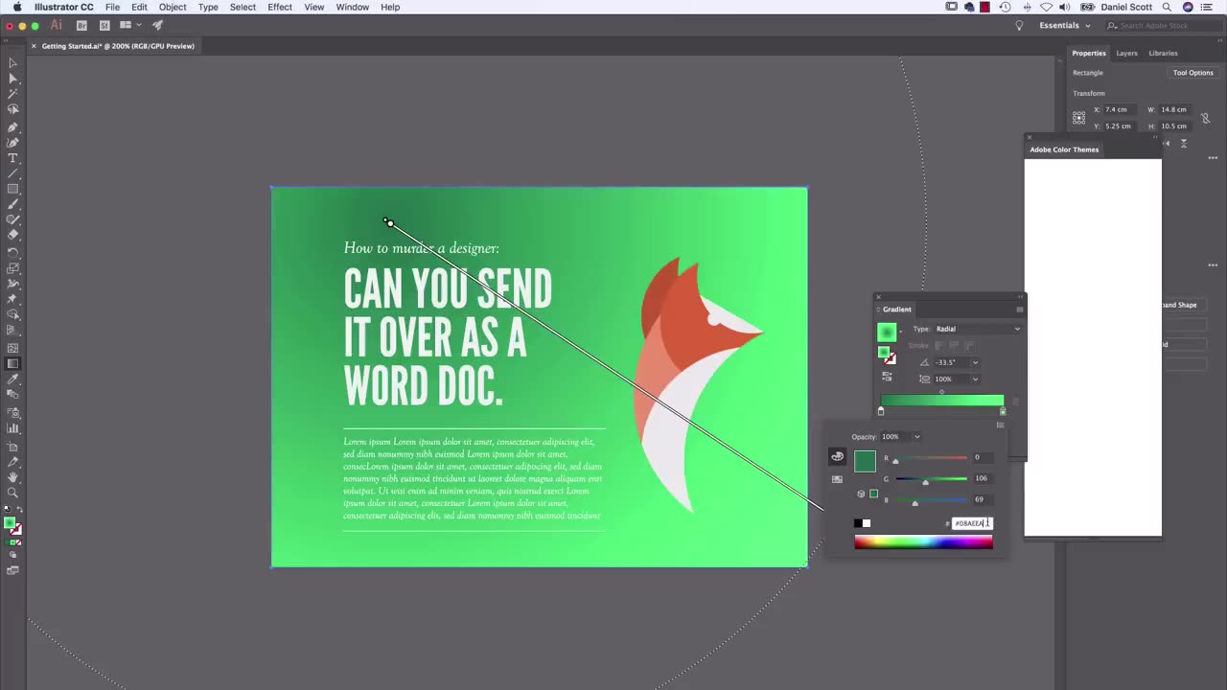Viewport: 1227px width, 690px height.
Task: Click the R value field showing 0
Action: pyautogui.click(x=982, y=457)
